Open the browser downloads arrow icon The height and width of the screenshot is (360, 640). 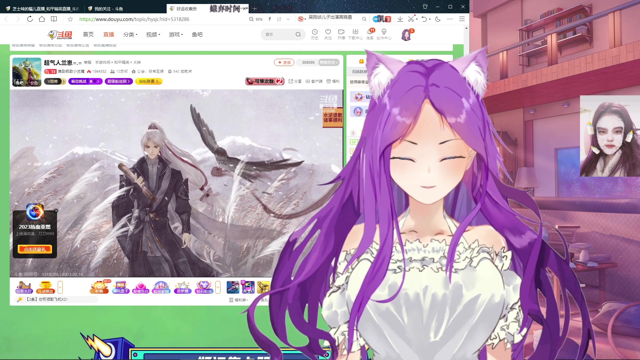click(x=400, y=19)
